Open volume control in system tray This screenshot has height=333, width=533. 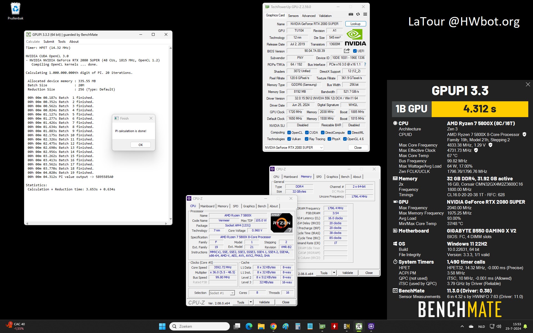pyautogui.click(x=499, y=326)
